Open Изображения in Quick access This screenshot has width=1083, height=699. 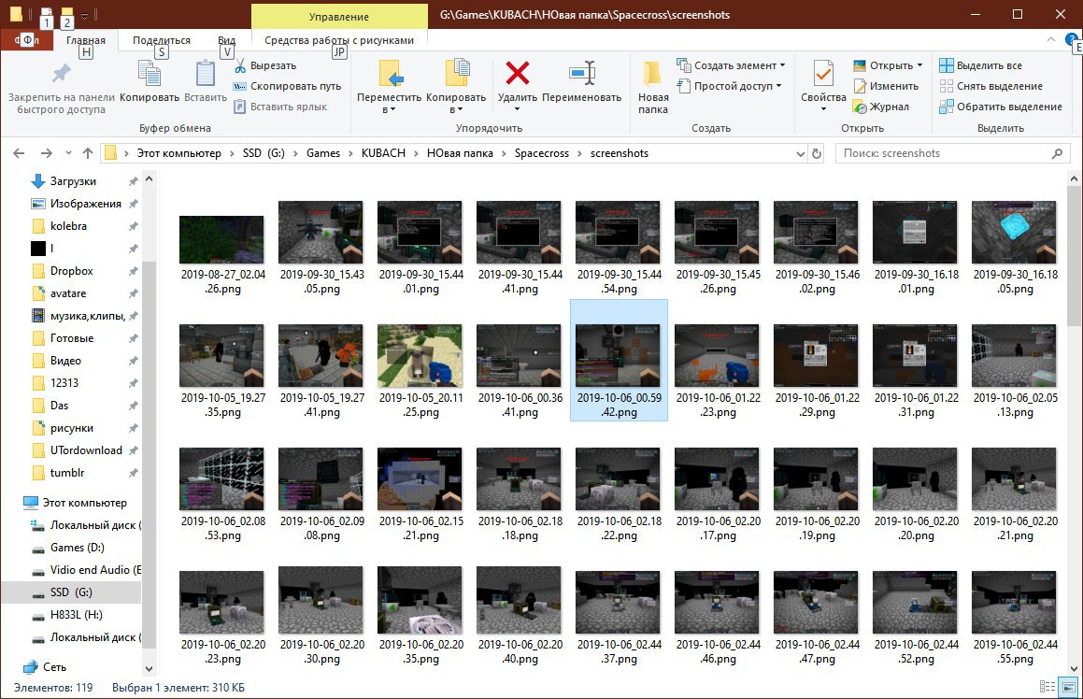85,204
